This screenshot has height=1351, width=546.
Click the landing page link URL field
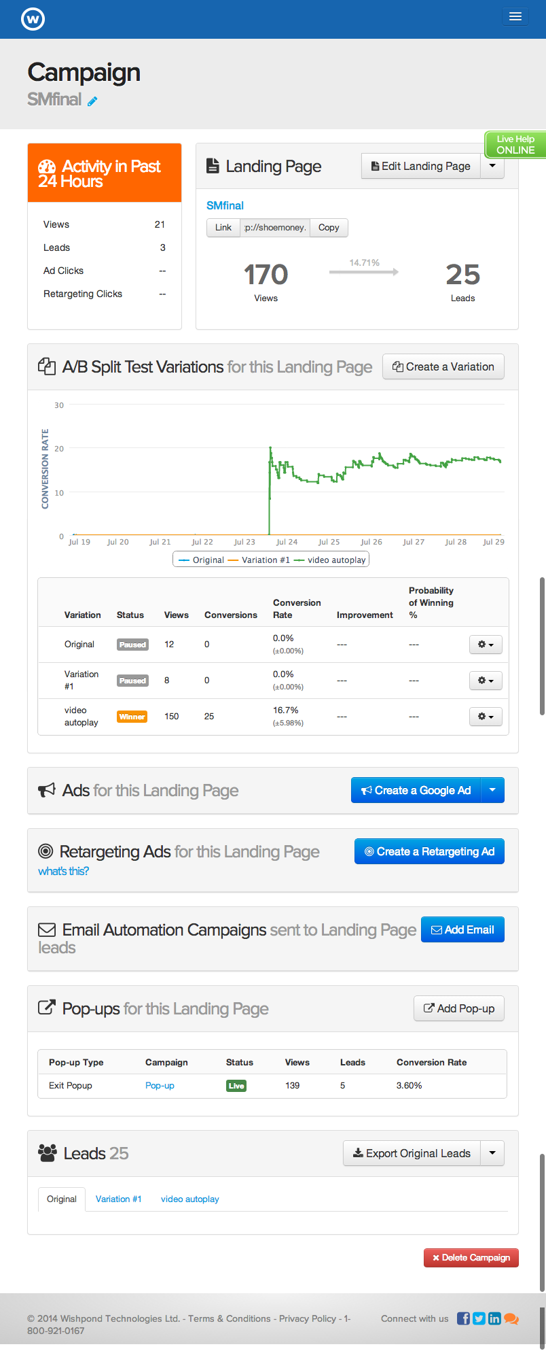[275, 228]
